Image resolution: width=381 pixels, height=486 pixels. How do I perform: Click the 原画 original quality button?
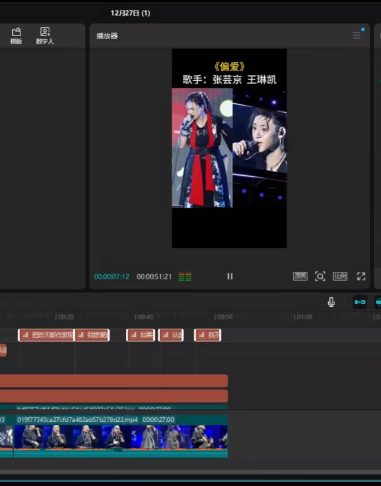coord(300,277)
